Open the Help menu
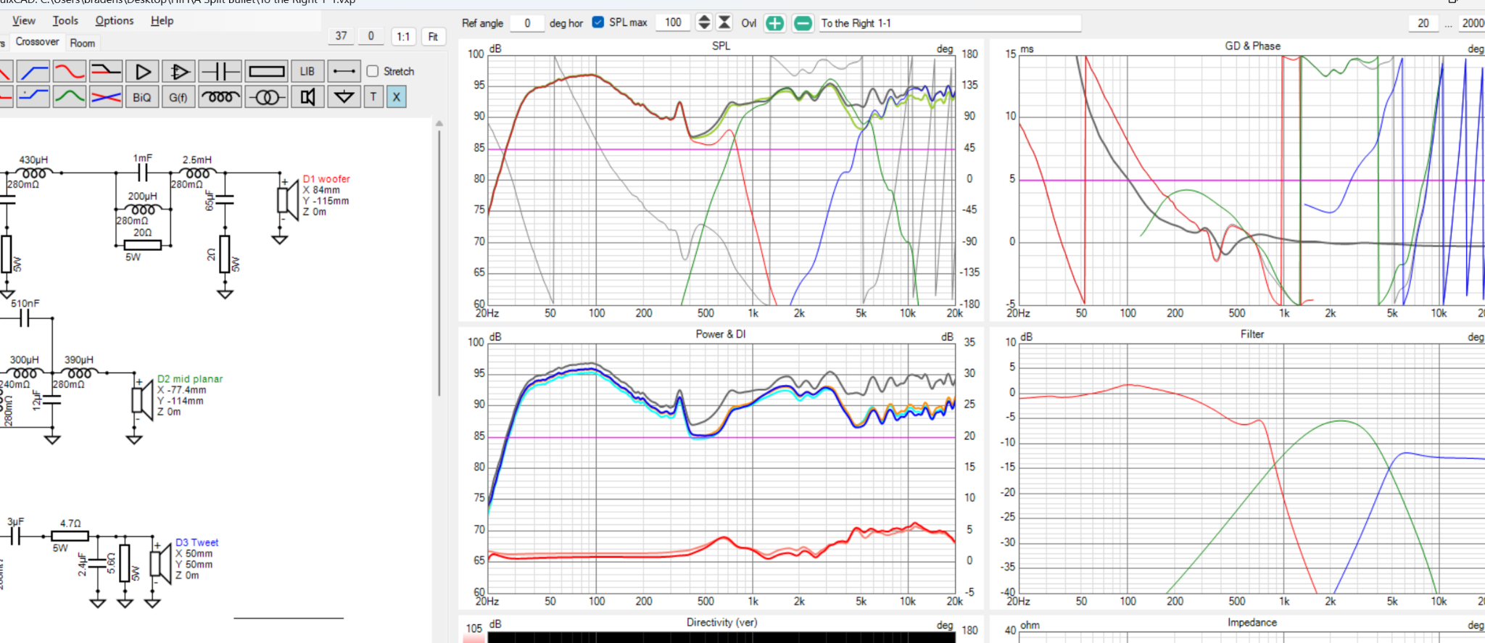Screen dimensions: 1485x643 162,20
